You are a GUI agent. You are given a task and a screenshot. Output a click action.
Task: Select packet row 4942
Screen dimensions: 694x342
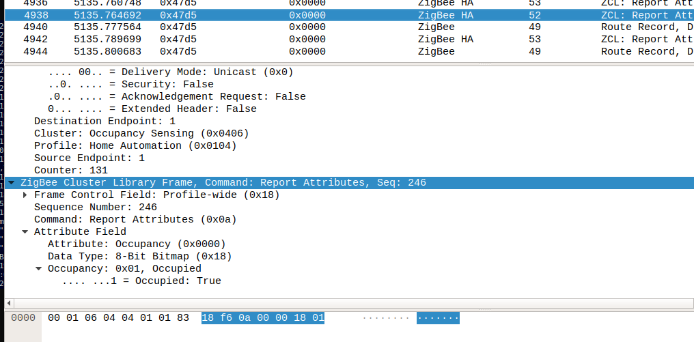point(349,40)
